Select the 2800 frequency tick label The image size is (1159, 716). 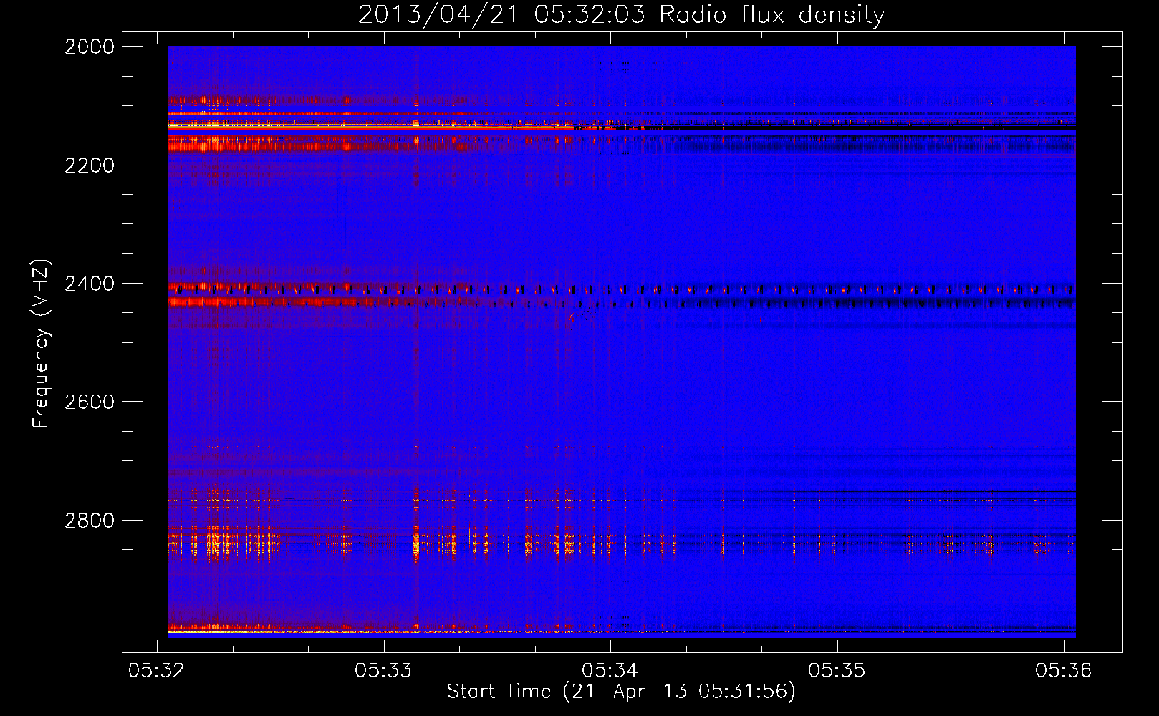point(90,521)
